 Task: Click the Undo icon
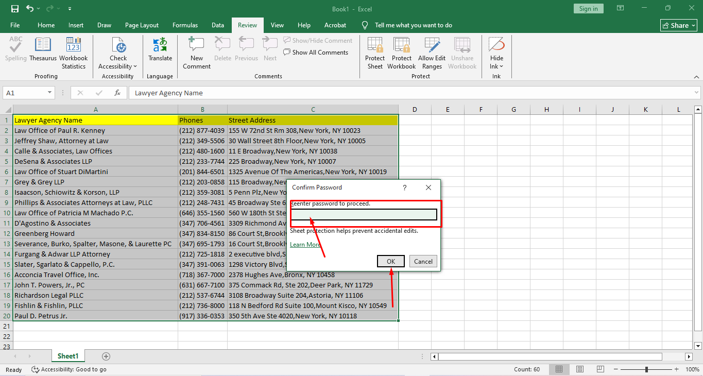click(30, 9)
